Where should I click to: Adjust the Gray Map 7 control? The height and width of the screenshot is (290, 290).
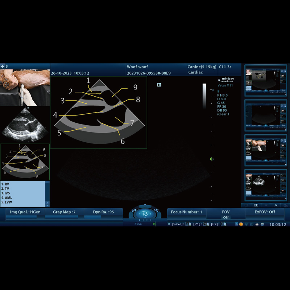coord(64,212)
